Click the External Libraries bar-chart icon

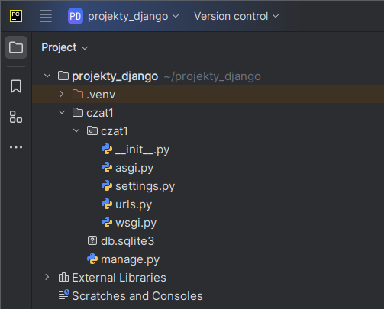[x=63, y=277]
